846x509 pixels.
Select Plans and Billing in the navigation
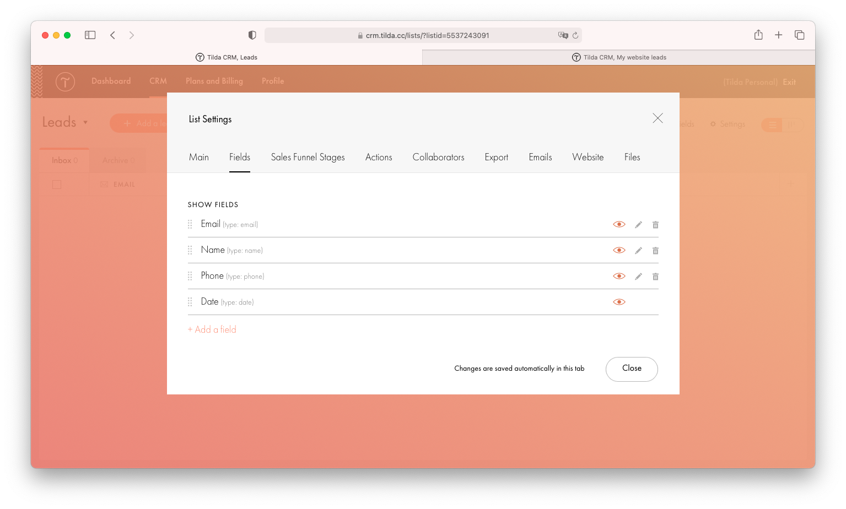(x=214, y=81)
